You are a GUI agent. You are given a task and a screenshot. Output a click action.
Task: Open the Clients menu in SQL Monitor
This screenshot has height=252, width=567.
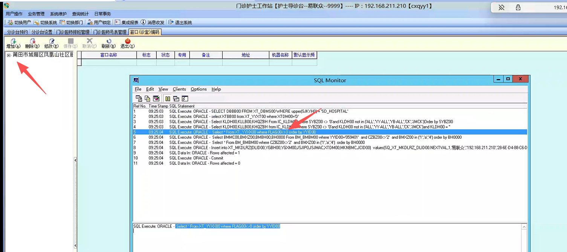179,89
